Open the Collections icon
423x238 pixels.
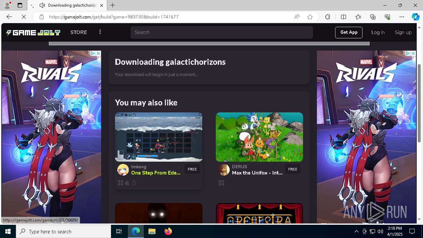[373, 17]
